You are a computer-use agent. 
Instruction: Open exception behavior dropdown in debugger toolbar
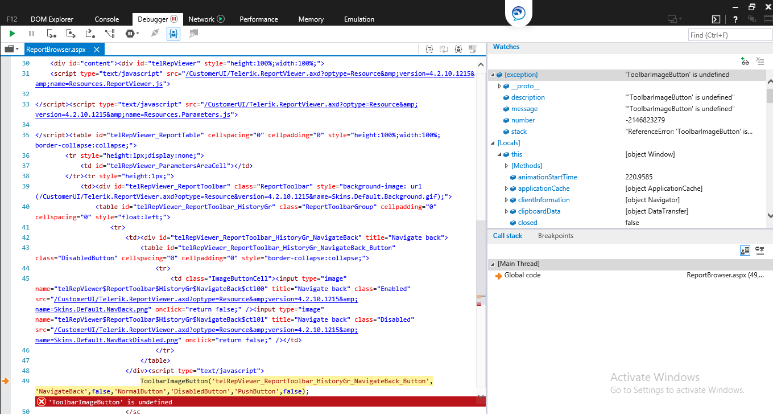coord(132,34)
